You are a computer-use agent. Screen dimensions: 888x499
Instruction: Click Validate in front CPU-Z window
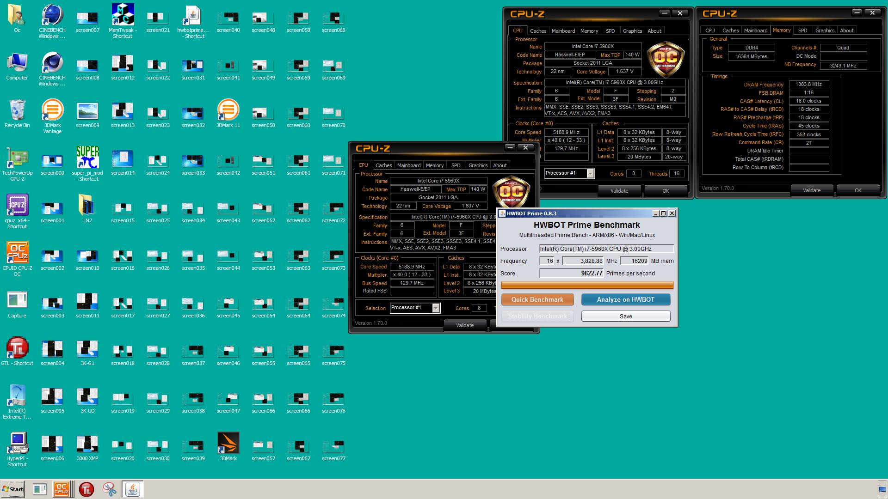click(465, 325)
